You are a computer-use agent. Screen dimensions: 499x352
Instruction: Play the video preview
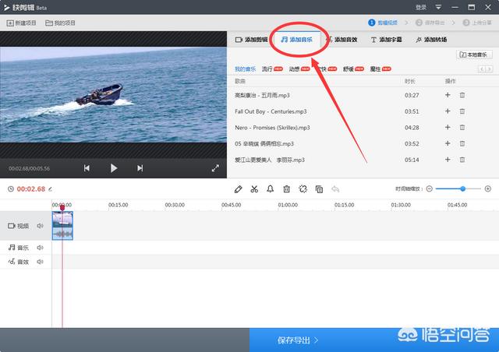click(x=114, y=168)
